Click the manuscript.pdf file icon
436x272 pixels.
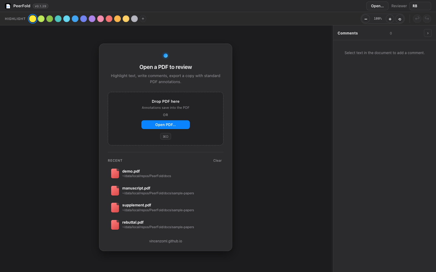point(115,191)
